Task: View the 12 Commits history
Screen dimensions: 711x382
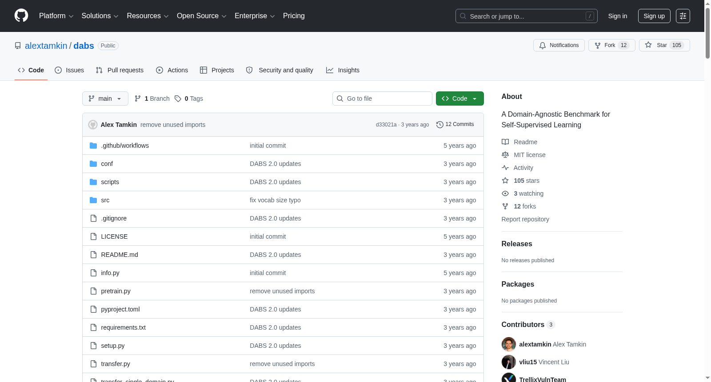Action: coord(455,125)
